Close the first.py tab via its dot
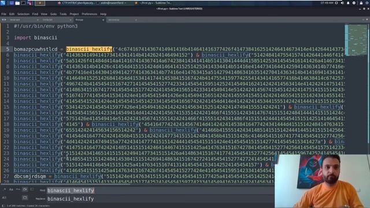Screen dimensions: 370x208 click(103, 20)
